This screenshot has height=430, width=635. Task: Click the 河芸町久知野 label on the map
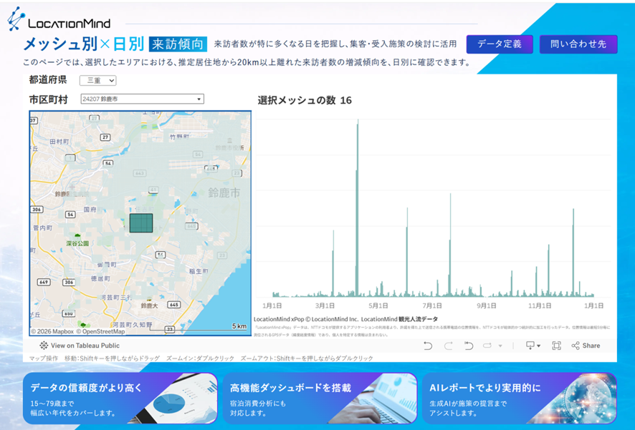pyautogui.click(x=133, y=325)
